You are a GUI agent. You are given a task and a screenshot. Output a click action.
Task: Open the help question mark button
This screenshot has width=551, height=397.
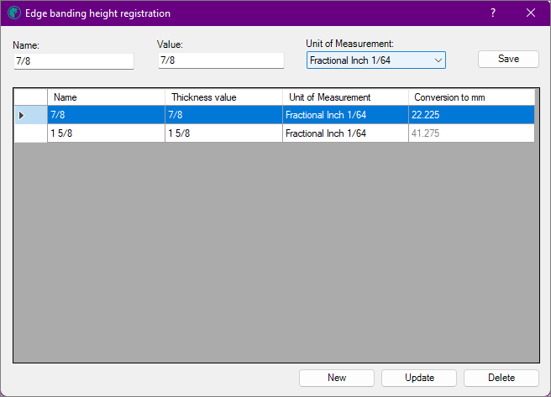point(493,13)
